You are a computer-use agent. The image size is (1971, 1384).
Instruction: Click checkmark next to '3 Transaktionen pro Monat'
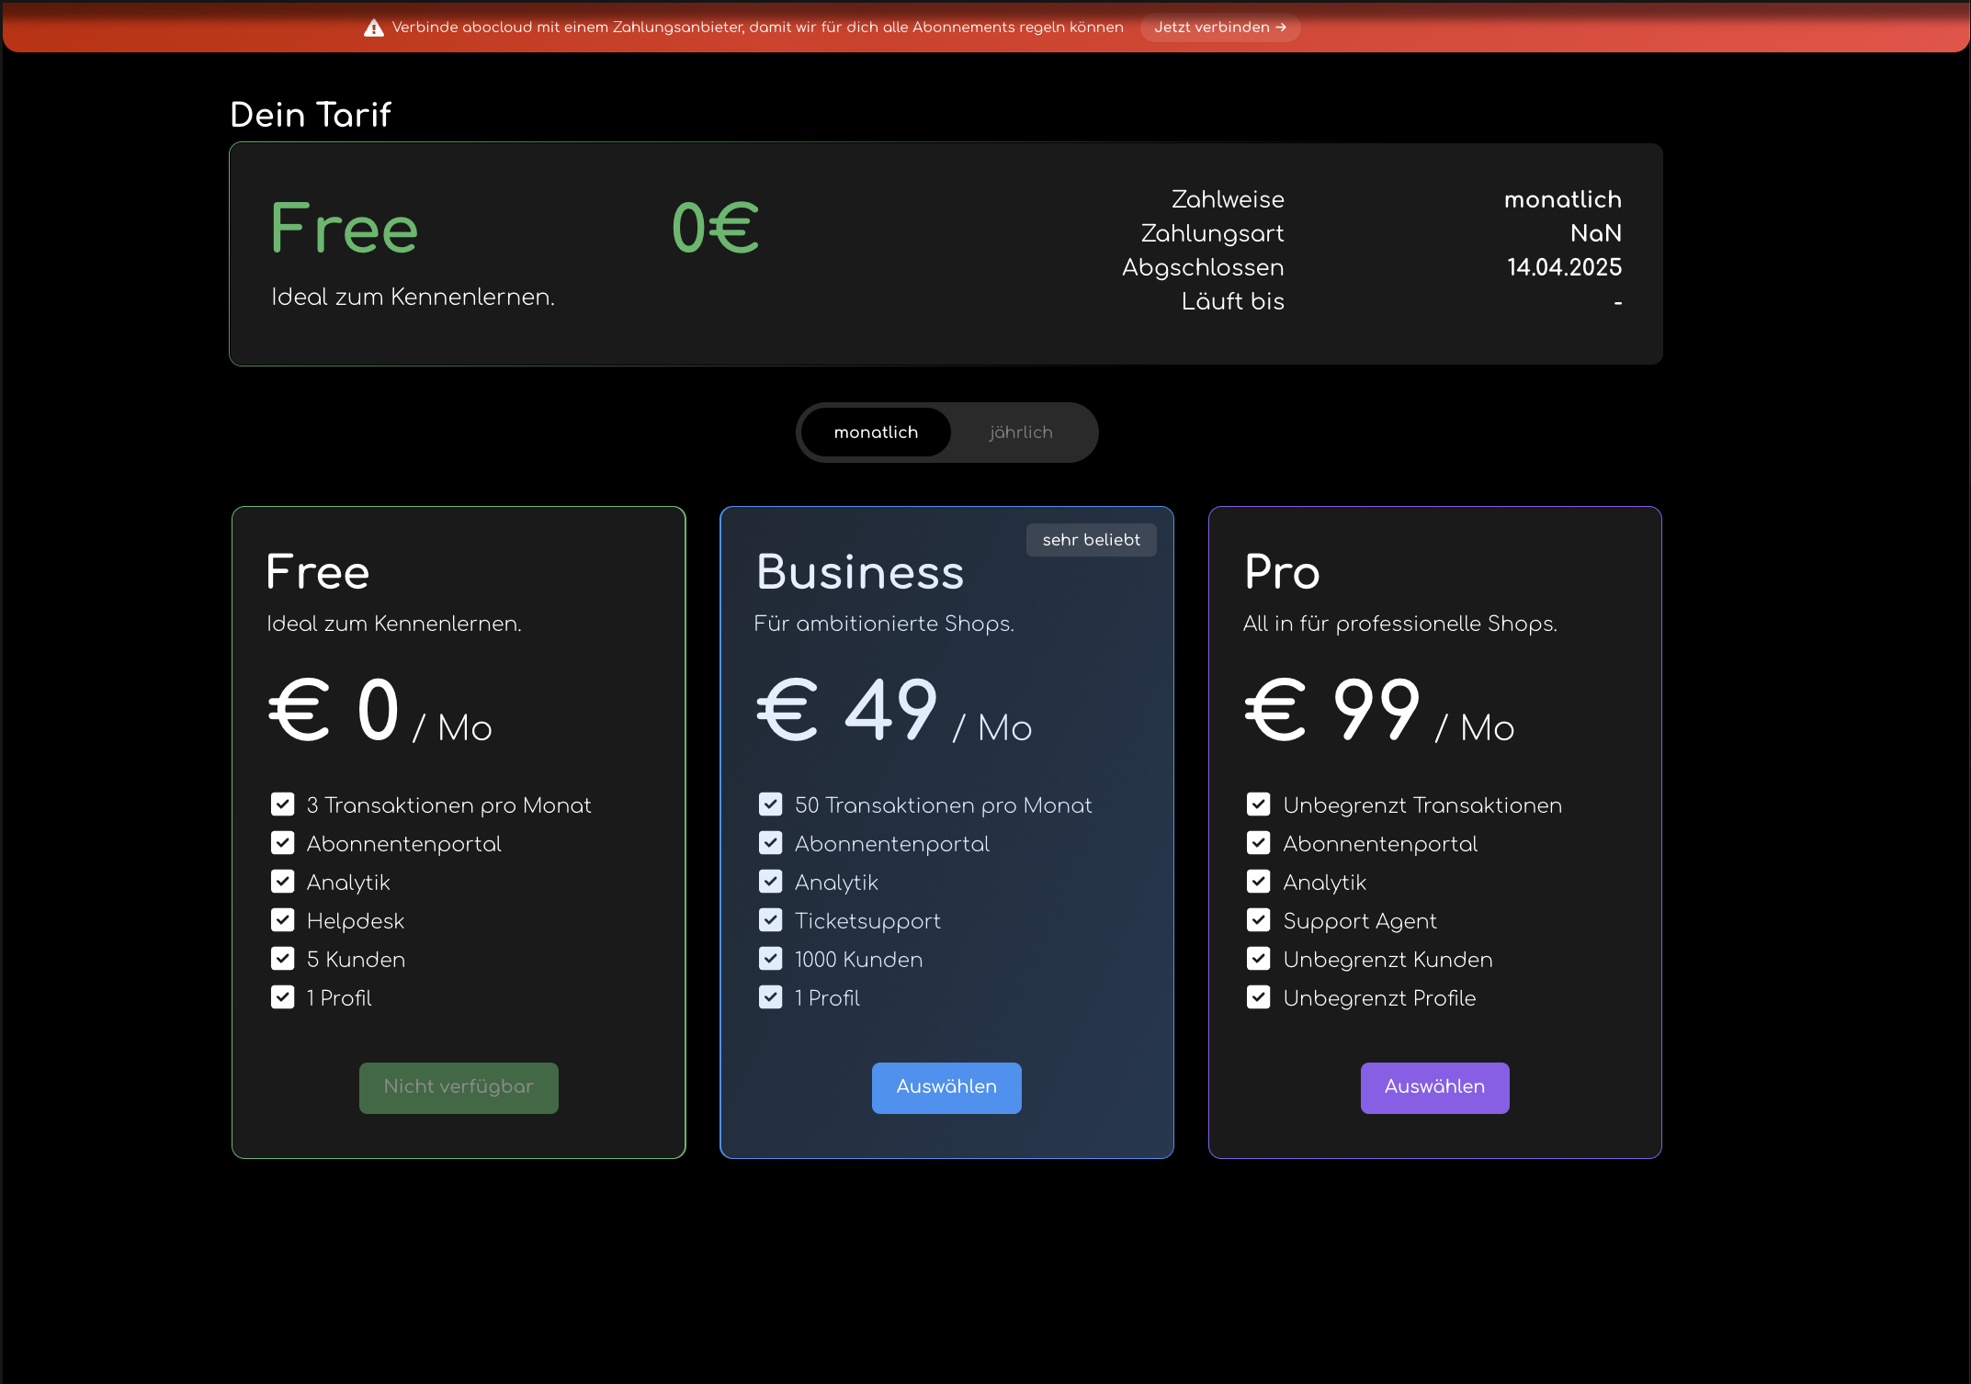click(x=283, y=805)
